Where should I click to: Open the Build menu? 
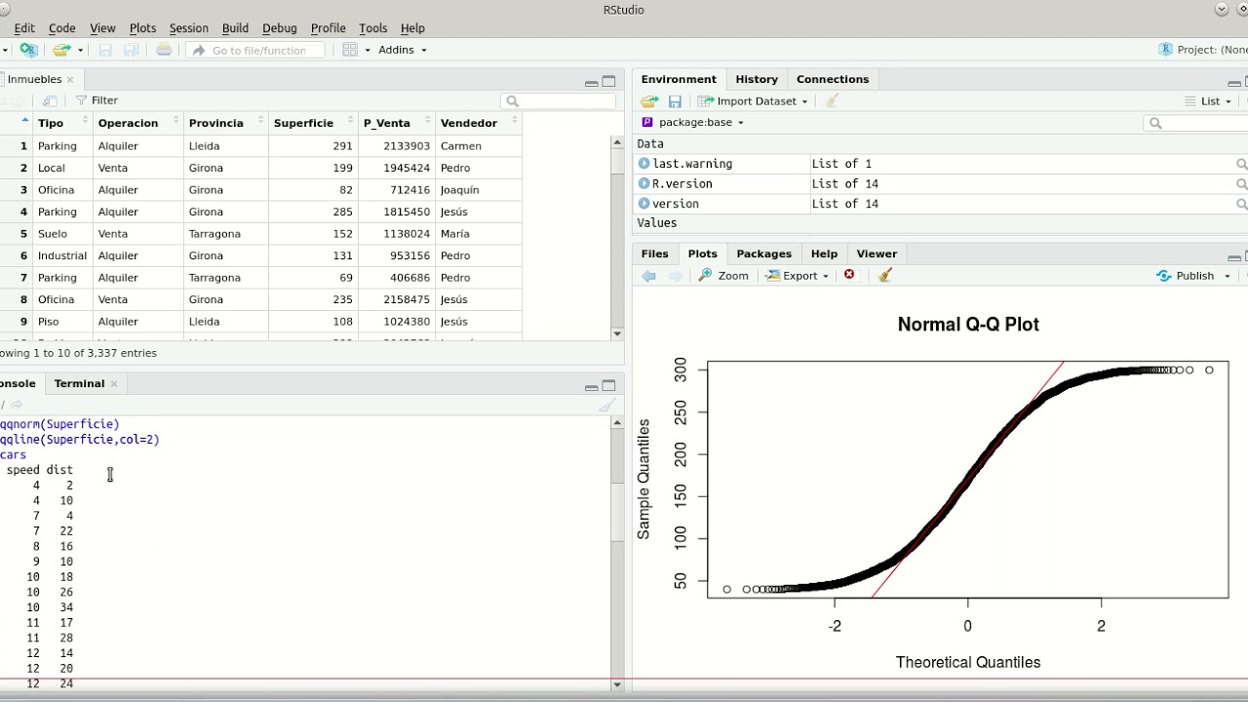[x=235, y=28]
